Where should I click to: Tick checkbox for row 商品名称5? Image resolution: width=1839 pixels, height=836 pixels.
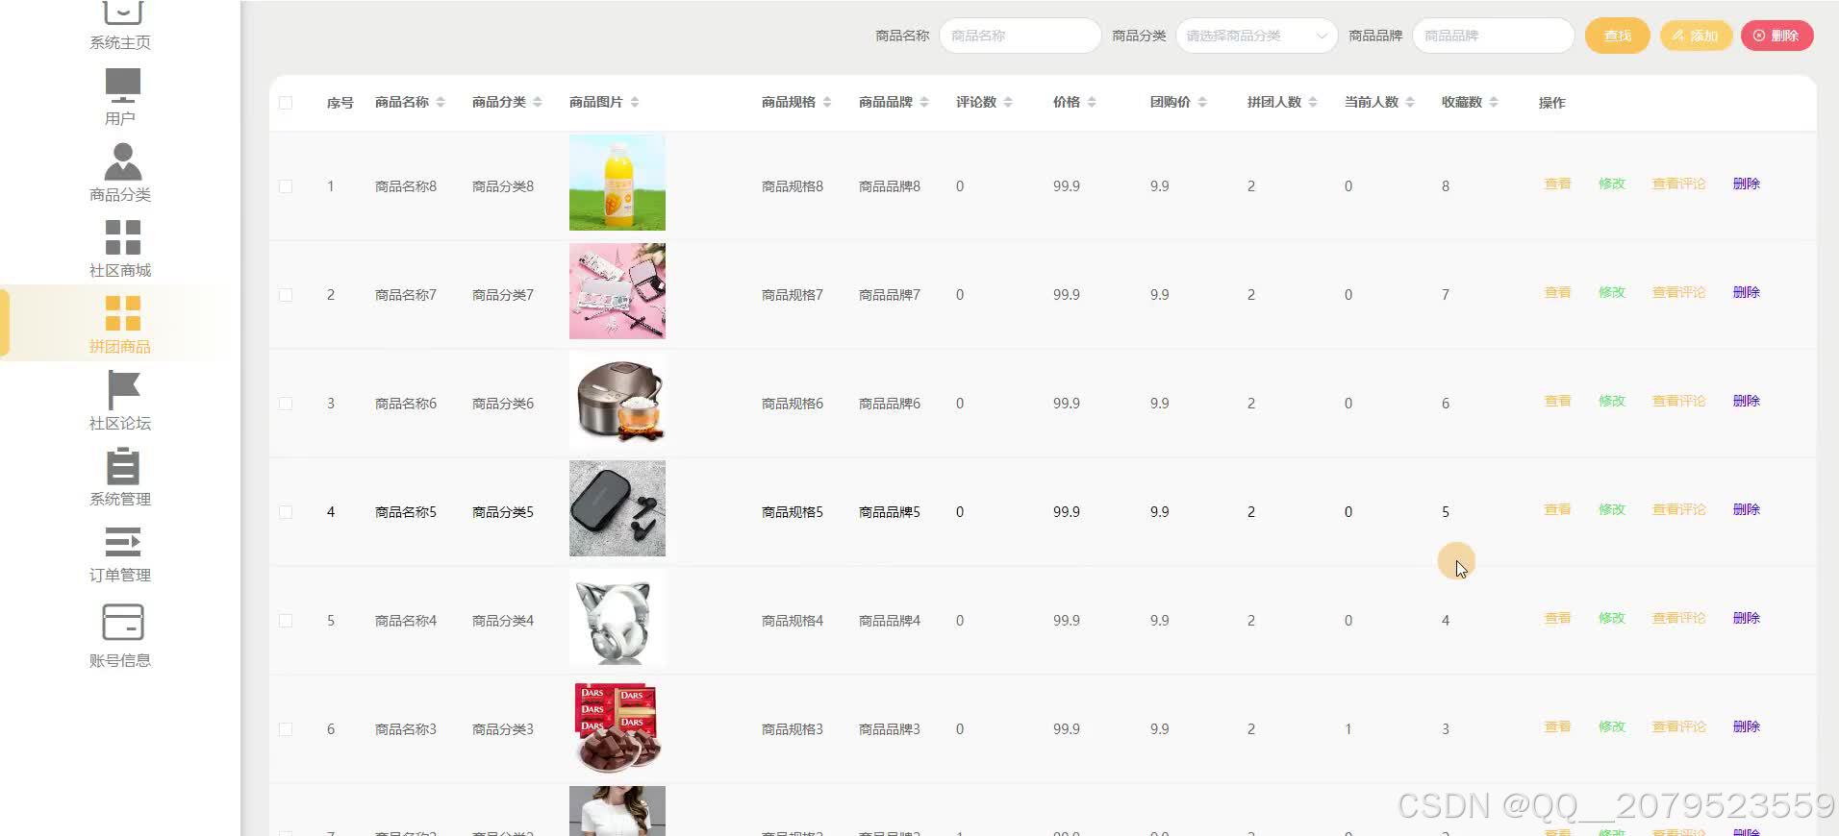286,512
